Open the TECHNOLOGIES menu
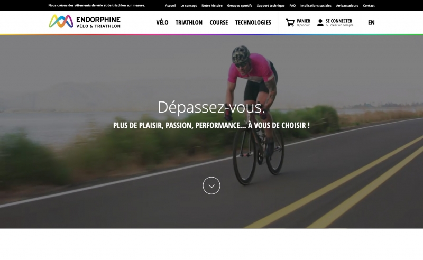 pos(253,22)
